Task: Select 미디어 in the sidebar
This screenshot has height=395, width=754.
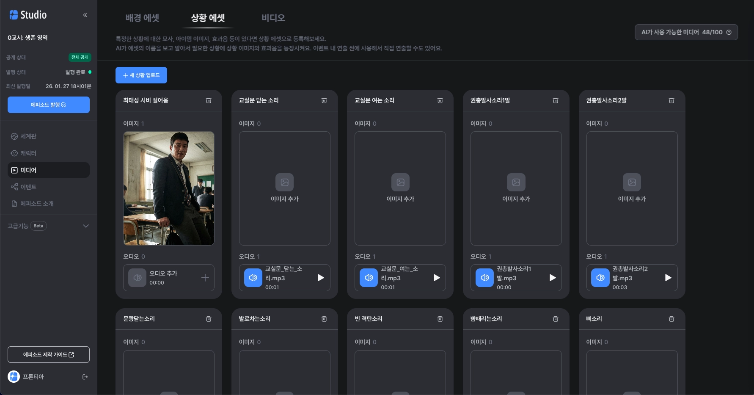Action: [x=49, y=170]
